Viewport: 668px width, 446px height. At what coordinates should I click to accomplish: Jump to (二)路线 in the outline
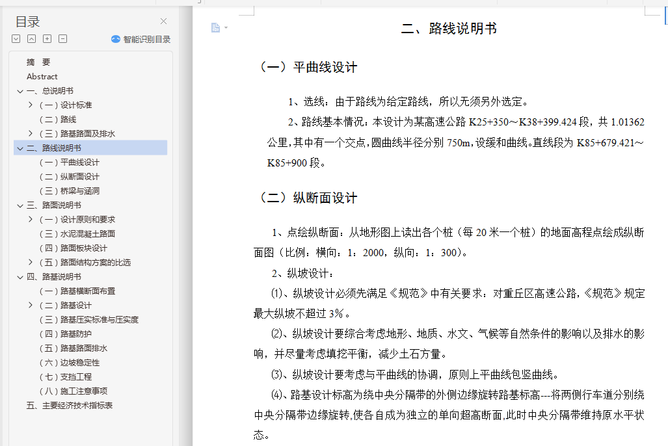point(58,119)
